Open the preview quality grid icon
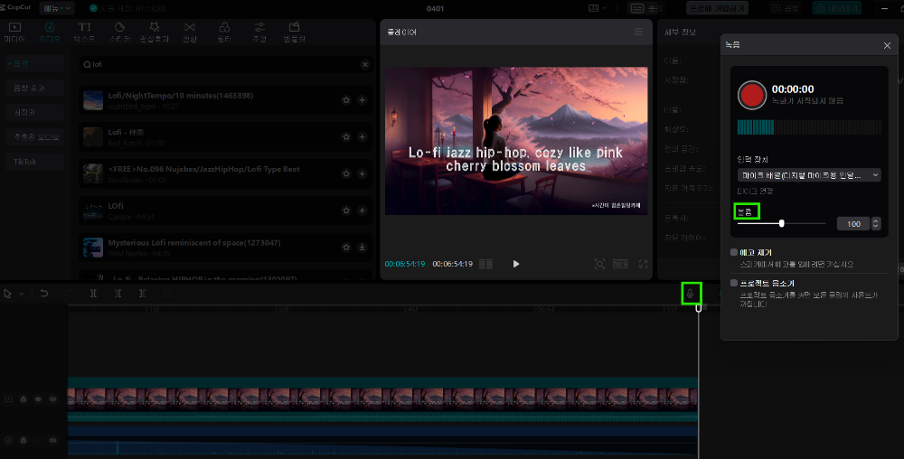Viewport: 904px width, 459px height. (x=486, y=264)
